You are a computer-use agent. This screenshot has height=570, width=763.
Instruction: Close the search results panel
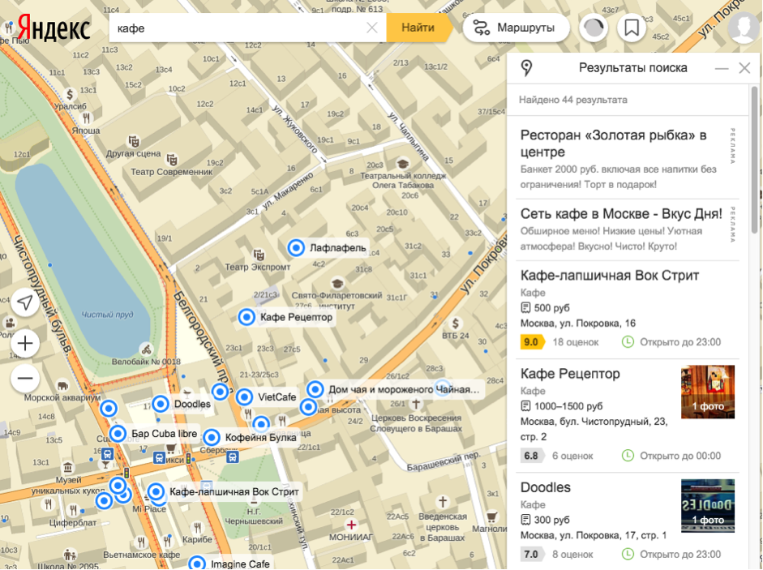coord(744,68)
